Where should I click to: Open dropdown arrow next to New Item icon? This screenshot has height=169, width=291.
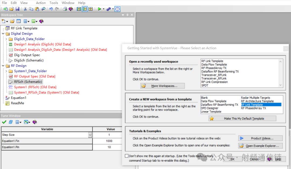[7, 22]
